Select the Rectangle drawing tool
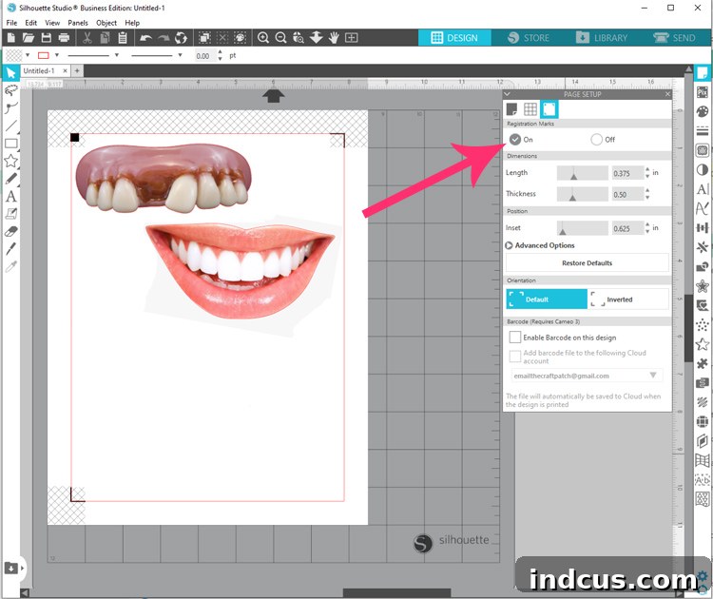Image resolution: width=713 pixels, height=599 pixels. click(10, 144)
